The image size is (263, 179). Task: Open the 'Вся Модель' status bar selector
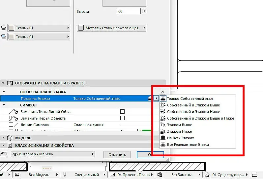point(39,175)
